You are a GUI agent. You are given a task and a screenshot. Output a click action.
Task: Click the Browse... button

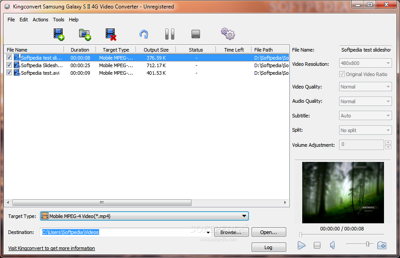click(231, 232)
